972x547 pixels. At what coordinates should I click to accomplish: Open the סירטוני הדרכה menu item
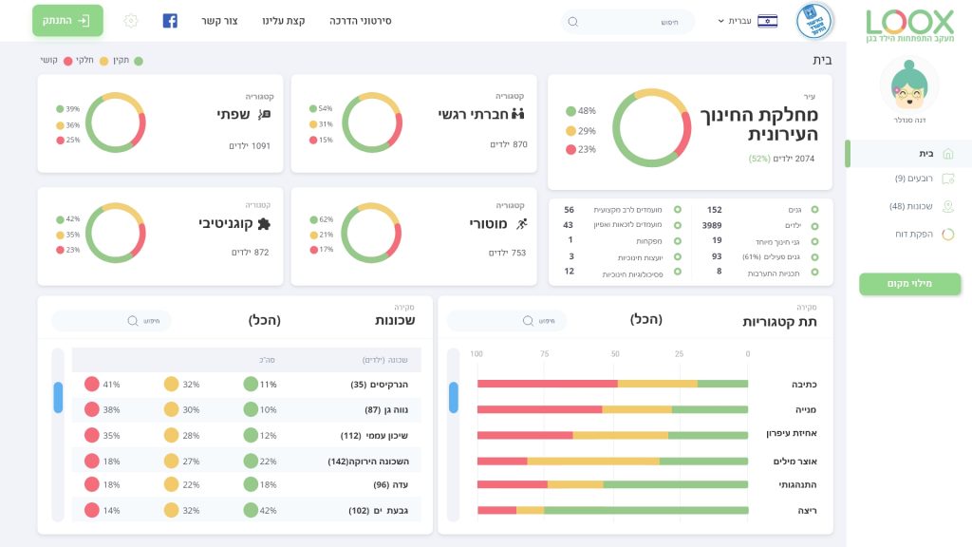[360, 21]
